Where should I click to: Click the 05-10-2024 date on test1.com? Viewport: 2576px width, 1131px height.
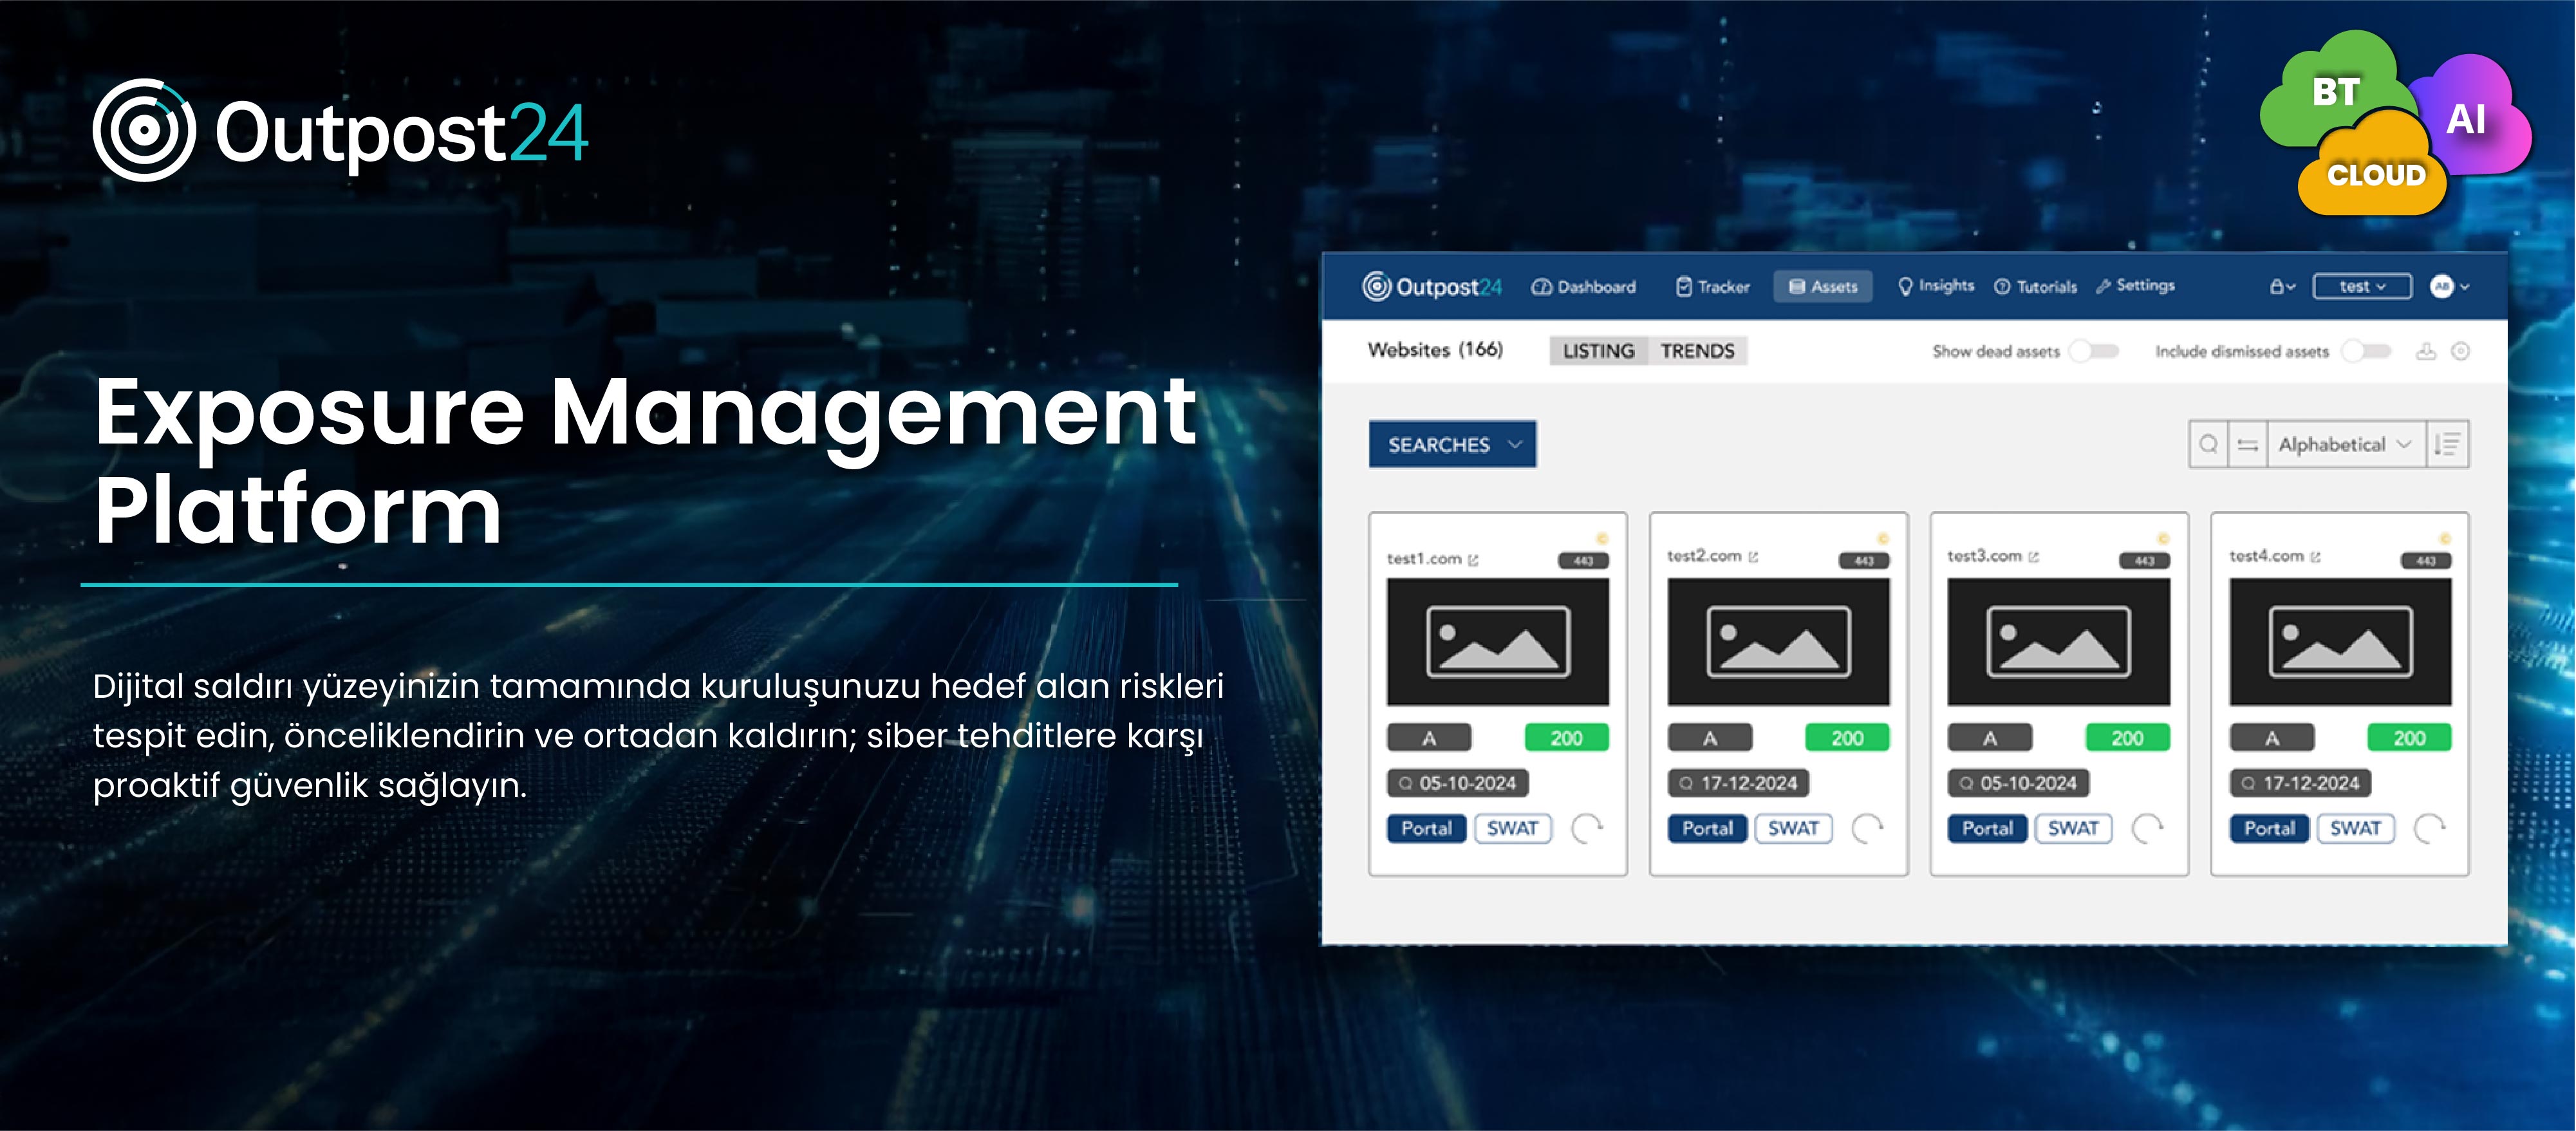[1458, 783]
